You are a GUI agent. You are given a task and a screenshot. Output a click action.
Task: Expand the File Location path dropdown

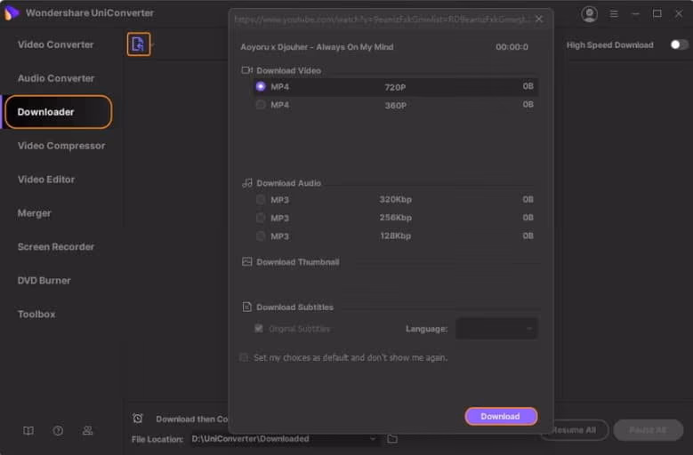373,439
